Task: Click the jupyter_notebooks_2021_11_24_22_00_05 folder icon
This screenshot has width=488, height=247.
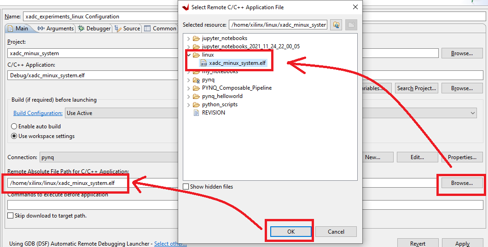Action: (196, 46)
